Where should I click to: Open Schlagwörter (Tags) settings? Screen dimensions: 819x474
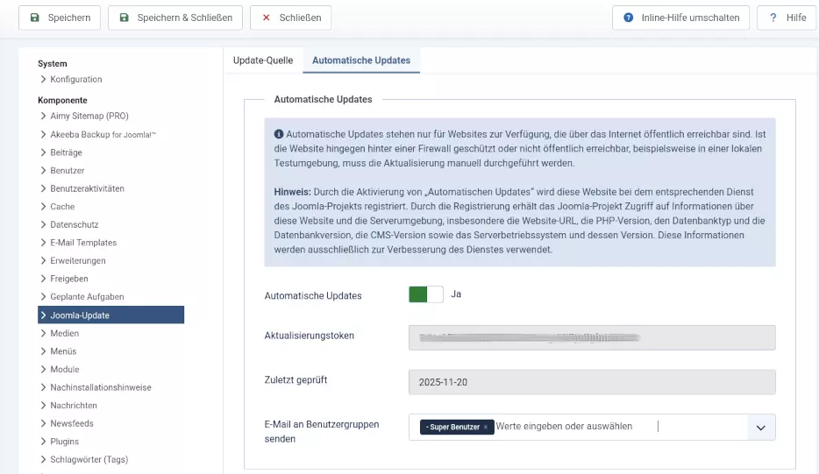tap(89, 459)
